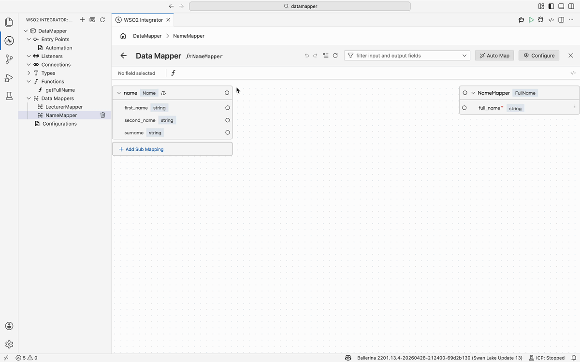Toggle bottom panel layout
Viewport: 580px width, 362px height.
[x=561, y=6]
